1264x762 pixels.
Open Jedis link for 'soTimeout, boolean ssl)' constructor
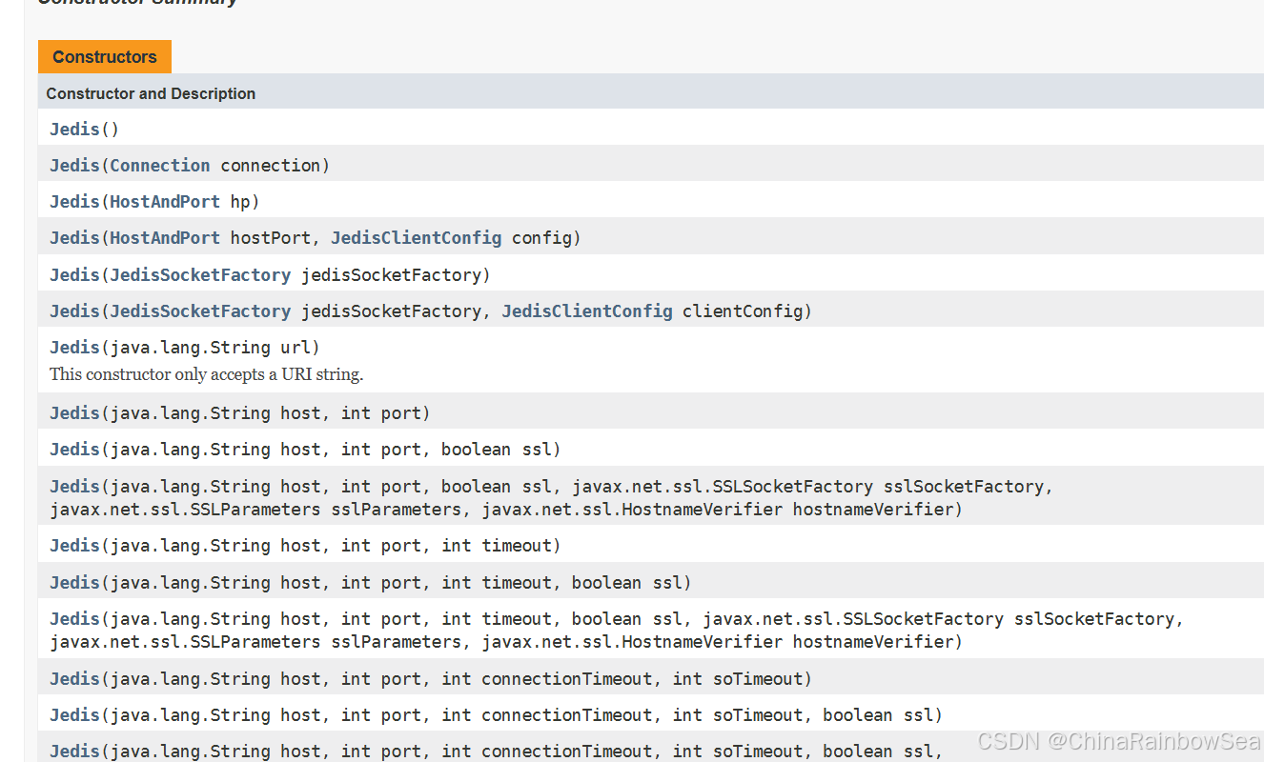(74, 715)
